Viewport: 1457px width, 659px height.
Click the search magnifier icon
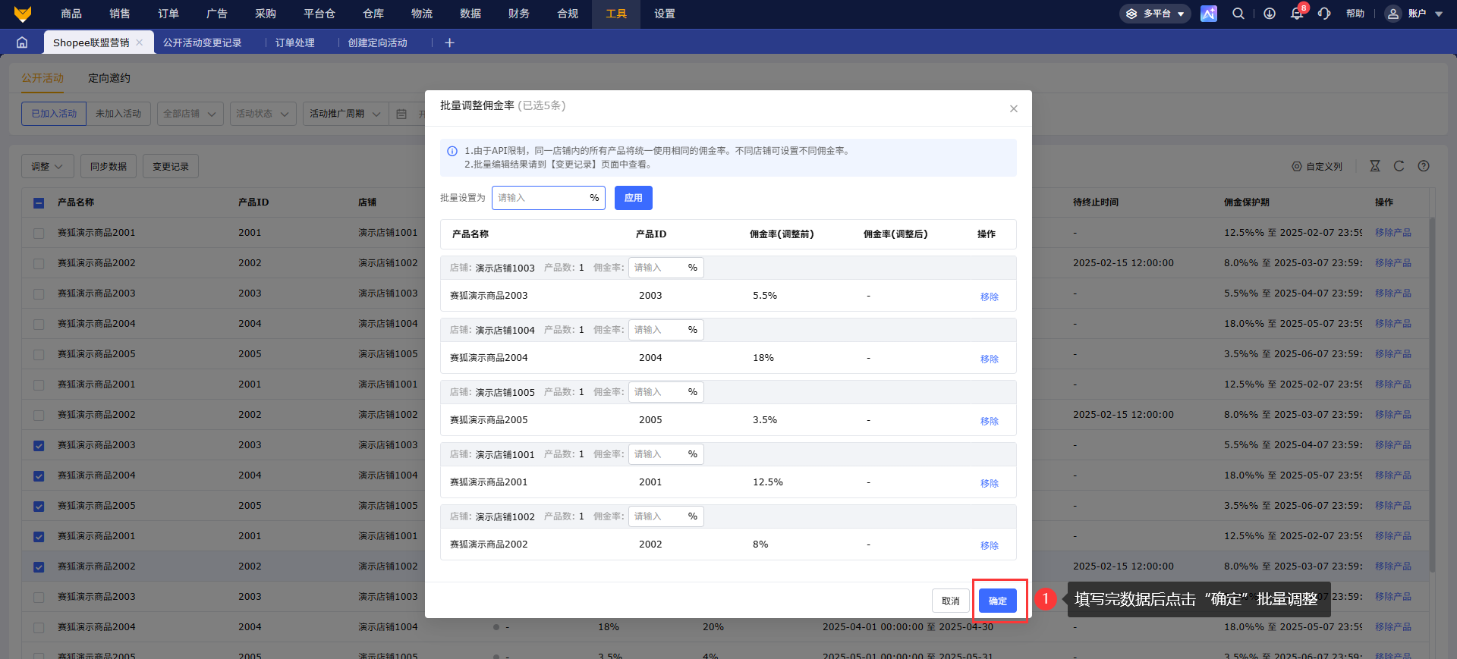pos(1238,14)
